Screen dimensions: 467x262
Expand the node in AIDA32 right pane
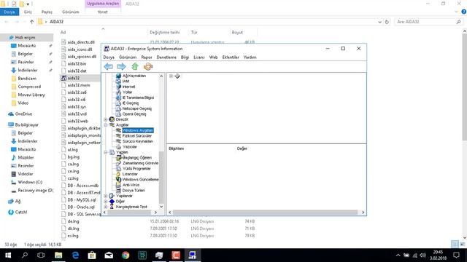click(x=171, y=76)
